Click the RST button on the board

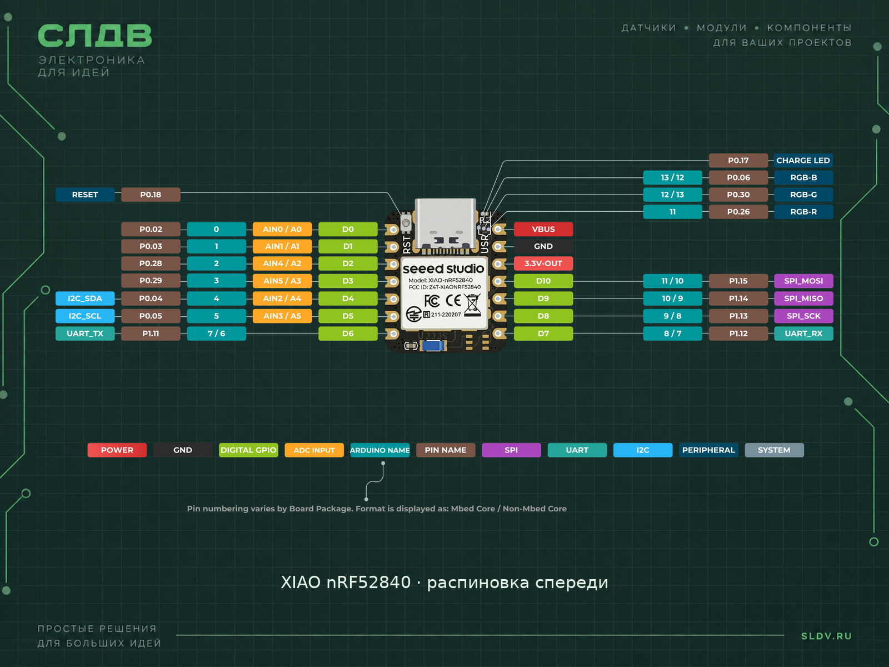(x=406, y=222)
